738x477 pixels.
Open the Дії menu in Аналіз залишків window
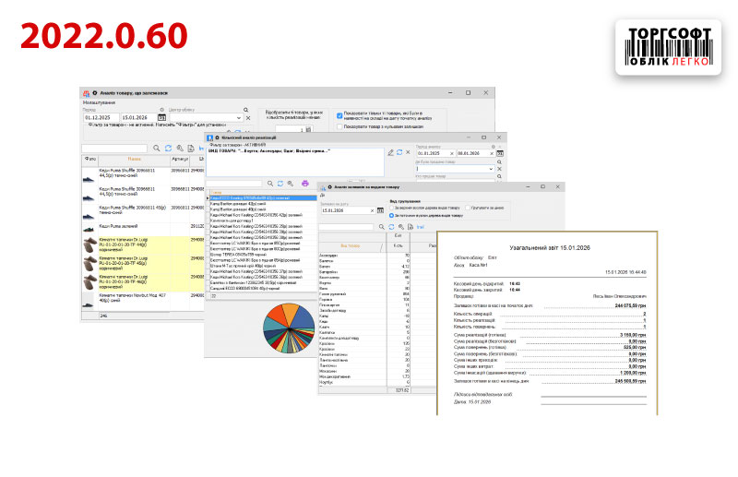click(322, 194)
